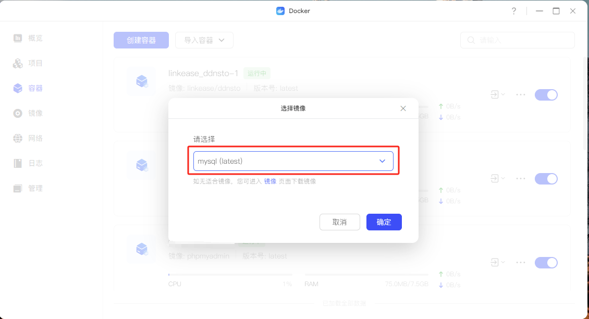The image size is (589, 319).
Task: Click the 运行中 status badge of linkease_ddnsto-1
Action: coord(257,73)
